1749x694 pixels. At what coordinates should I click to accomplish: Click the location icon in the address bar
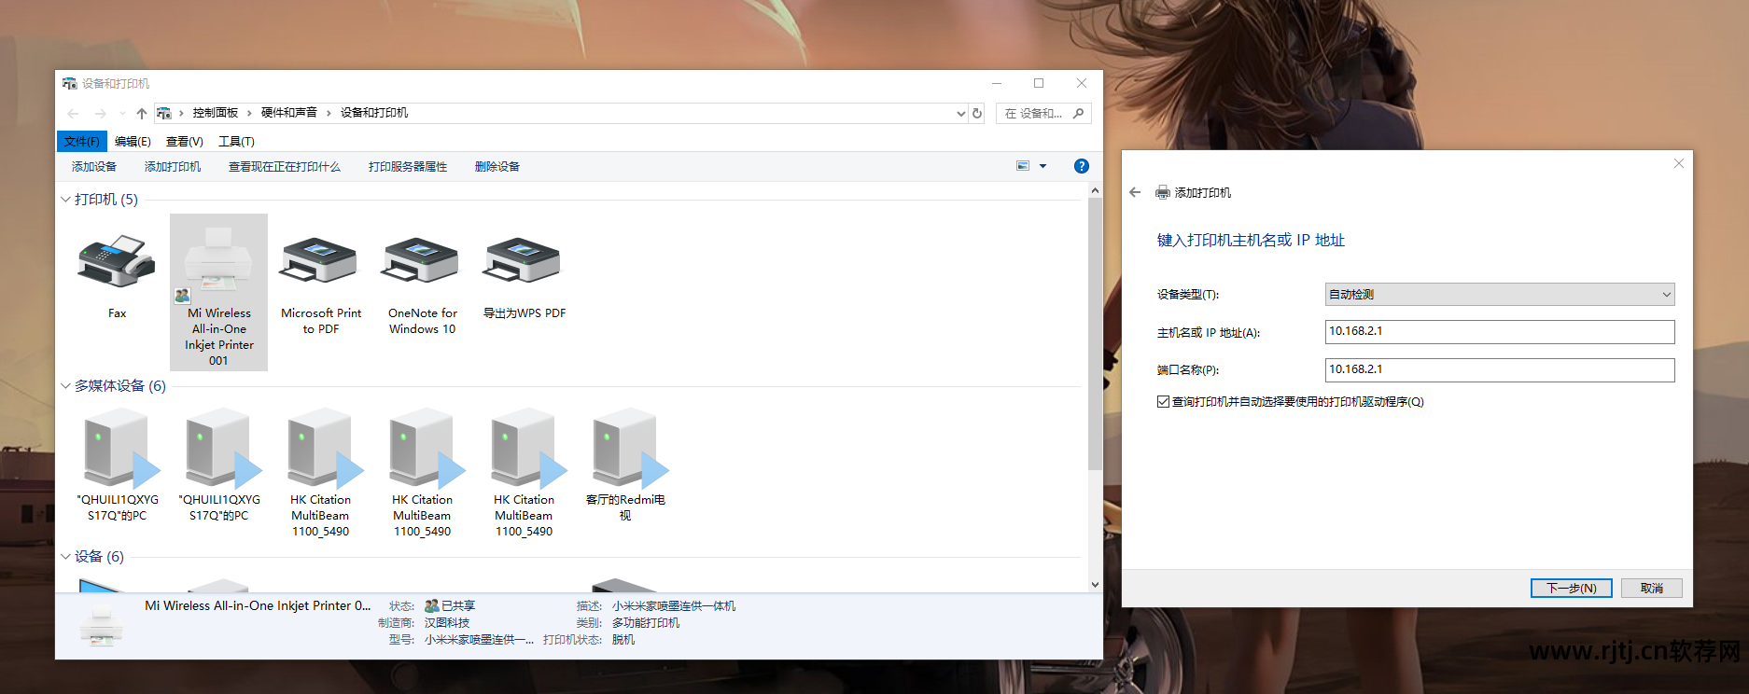pos(164,113)
